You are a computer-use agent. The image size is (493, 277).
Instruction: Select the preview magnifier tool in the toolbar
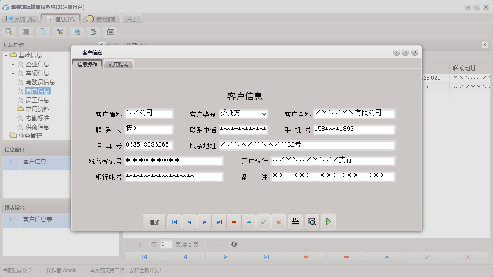click(9, 31)
